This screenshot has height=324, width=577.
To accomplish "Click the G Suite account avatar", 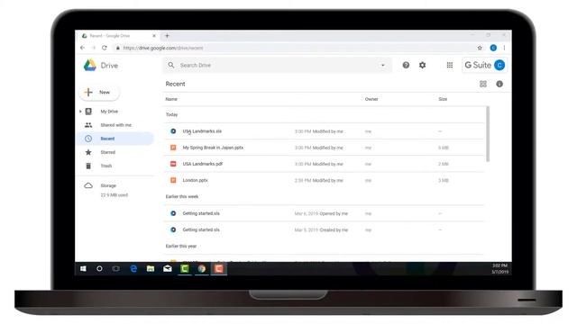I will (499, 65).
